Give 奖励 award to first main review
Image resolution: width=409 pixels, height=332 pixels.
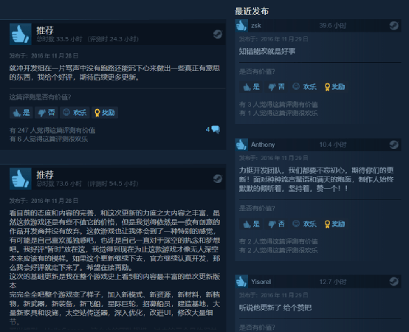[x=105, y=113]
